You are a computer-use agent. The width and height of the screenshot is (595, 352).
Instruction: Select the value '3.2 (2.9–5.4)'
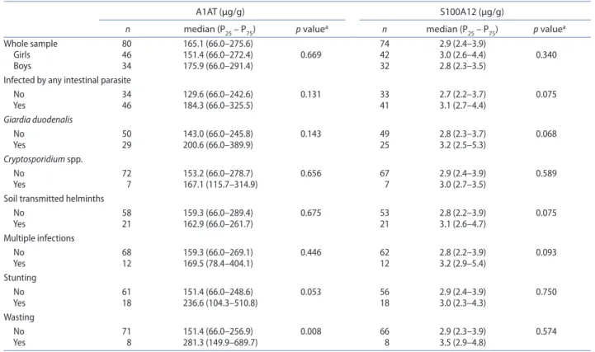(x=463, y=263)
